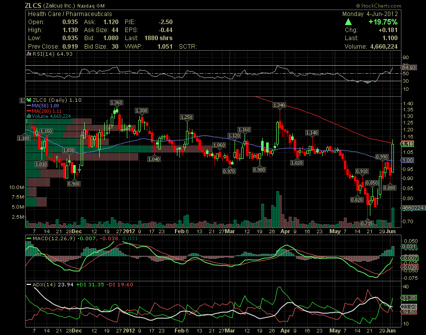
Task: Click the ZLCS (Daily) 1.10 legend entry
Action: tap(57, 100)
